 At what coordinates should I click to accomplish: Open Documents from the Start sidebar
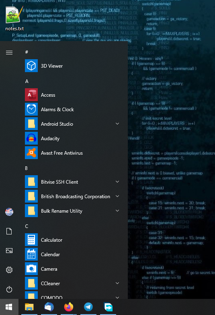9,231
